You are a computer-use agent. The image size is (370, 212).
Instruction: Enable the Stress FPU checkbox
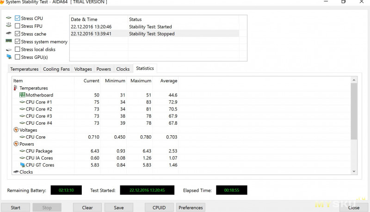(x=17, y=26)
